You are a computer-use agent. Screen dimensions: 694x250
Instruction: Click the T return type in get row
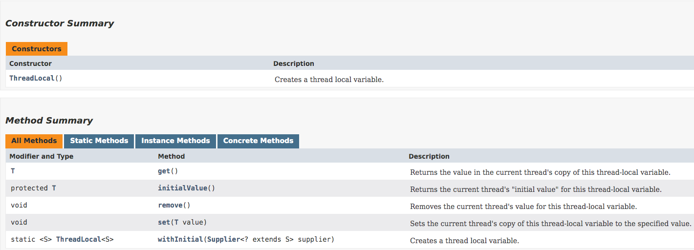pyautogui.click(x=13, y=171)
